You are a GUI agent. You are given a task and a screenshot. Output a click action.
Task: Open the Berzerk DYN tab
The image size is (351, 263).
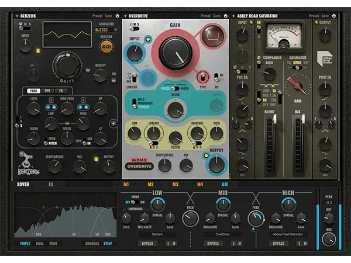point(47,91)
